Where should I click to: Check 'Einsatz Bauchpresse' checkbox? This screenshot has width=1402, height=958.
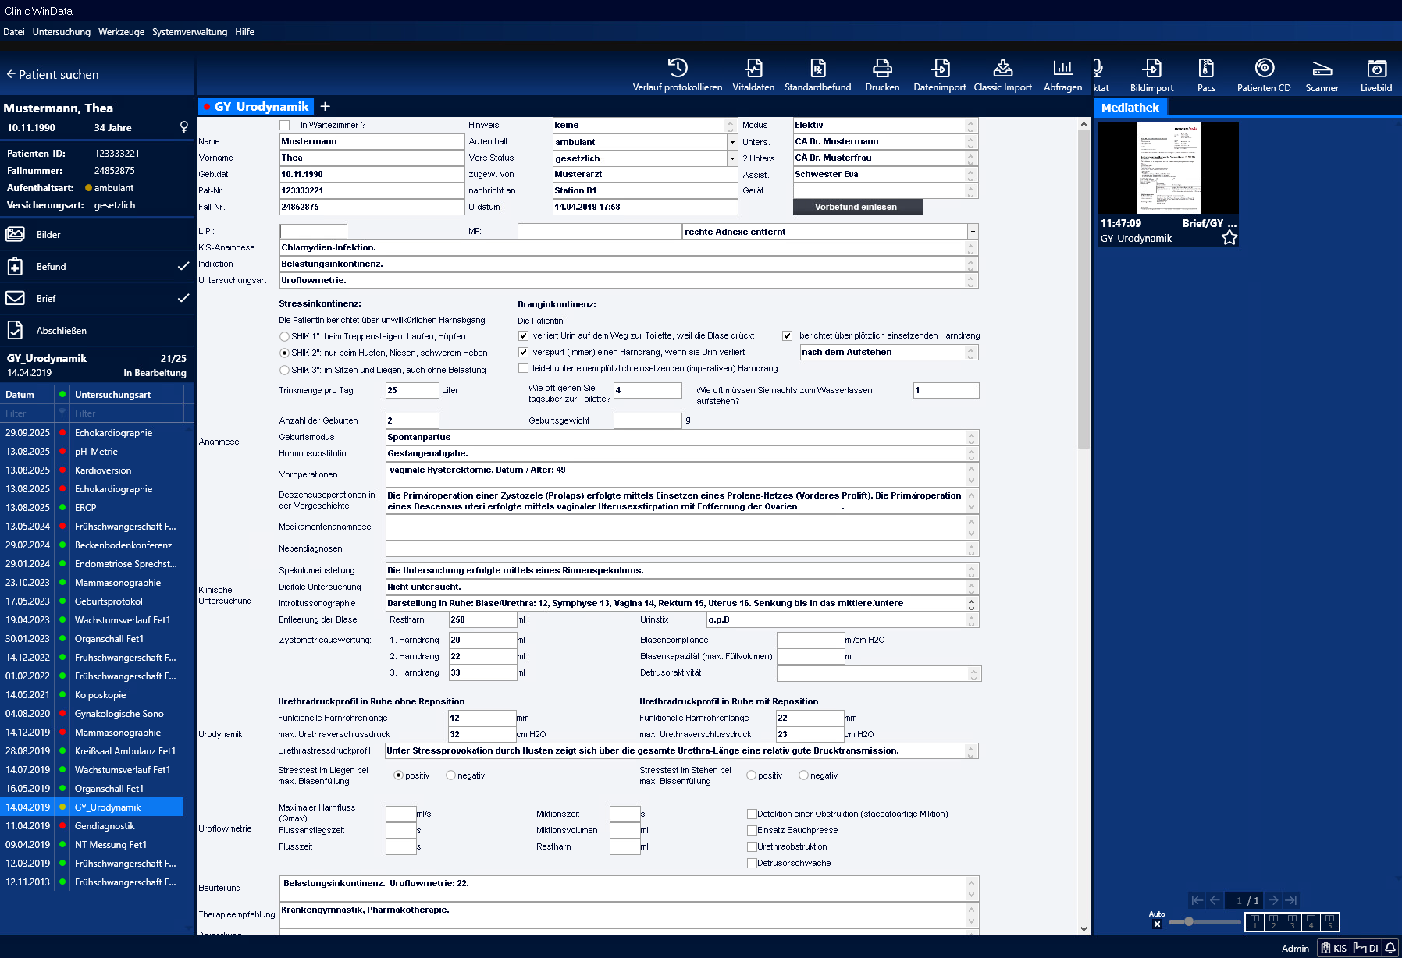[752, 831]
